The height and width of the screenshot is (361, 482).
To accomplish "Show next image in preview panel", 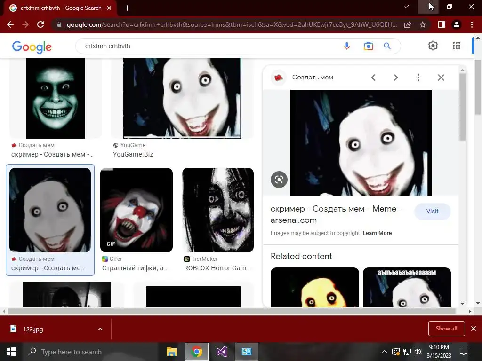I will [395, 78].
